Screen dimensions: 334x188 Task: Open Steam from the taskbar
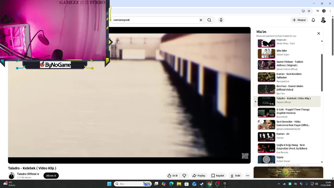pos(202,184)
